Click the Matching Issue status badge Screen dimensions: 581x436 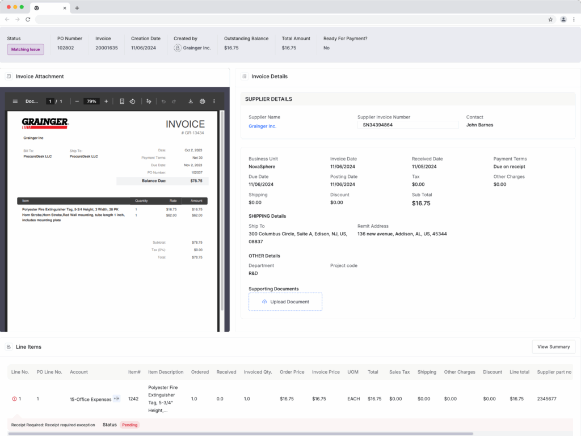(26, 49)
